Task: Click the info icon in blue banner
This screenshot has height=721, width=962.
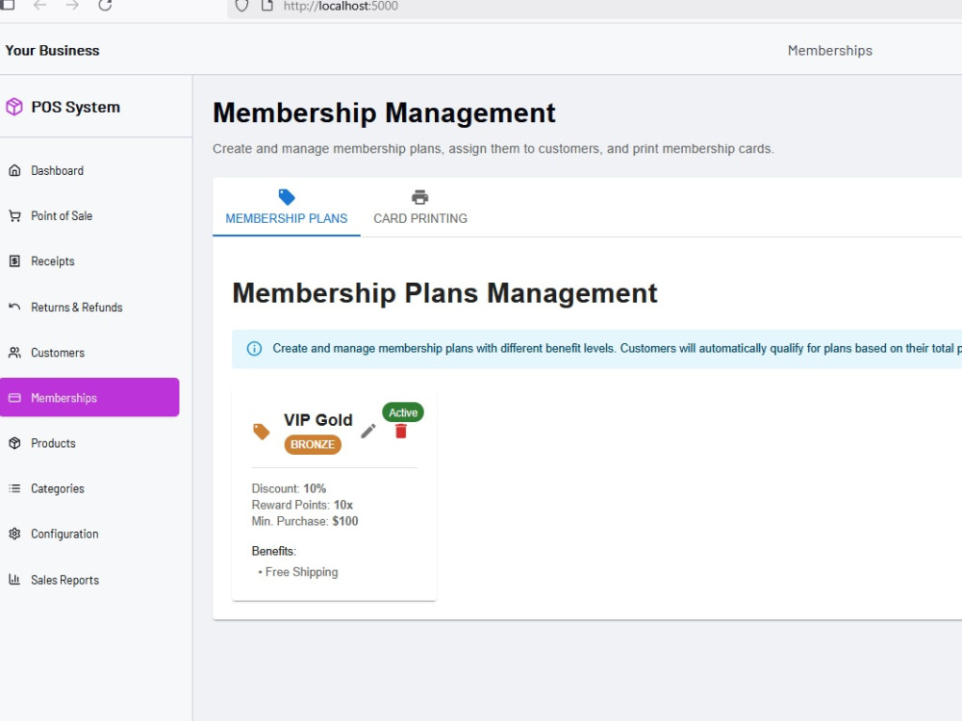Action: (254, 348)
